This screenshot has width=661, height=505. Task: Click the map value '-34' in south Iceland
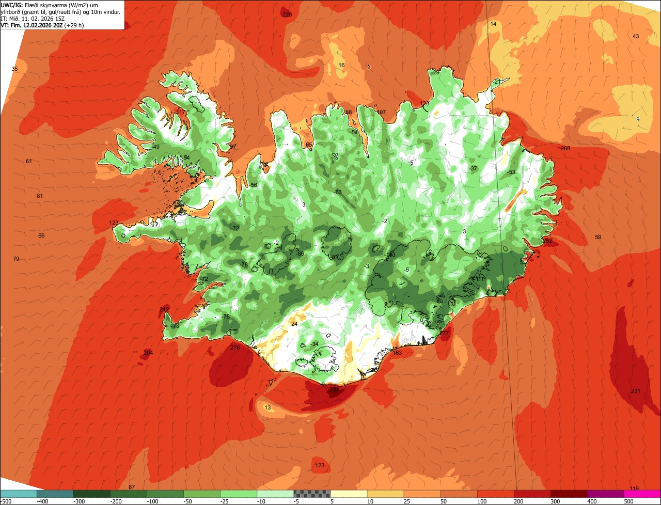[314, 344]
